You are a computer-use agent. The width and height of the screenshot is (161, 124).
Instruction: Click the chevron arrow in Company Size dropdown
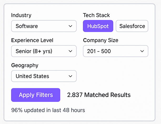142,51
